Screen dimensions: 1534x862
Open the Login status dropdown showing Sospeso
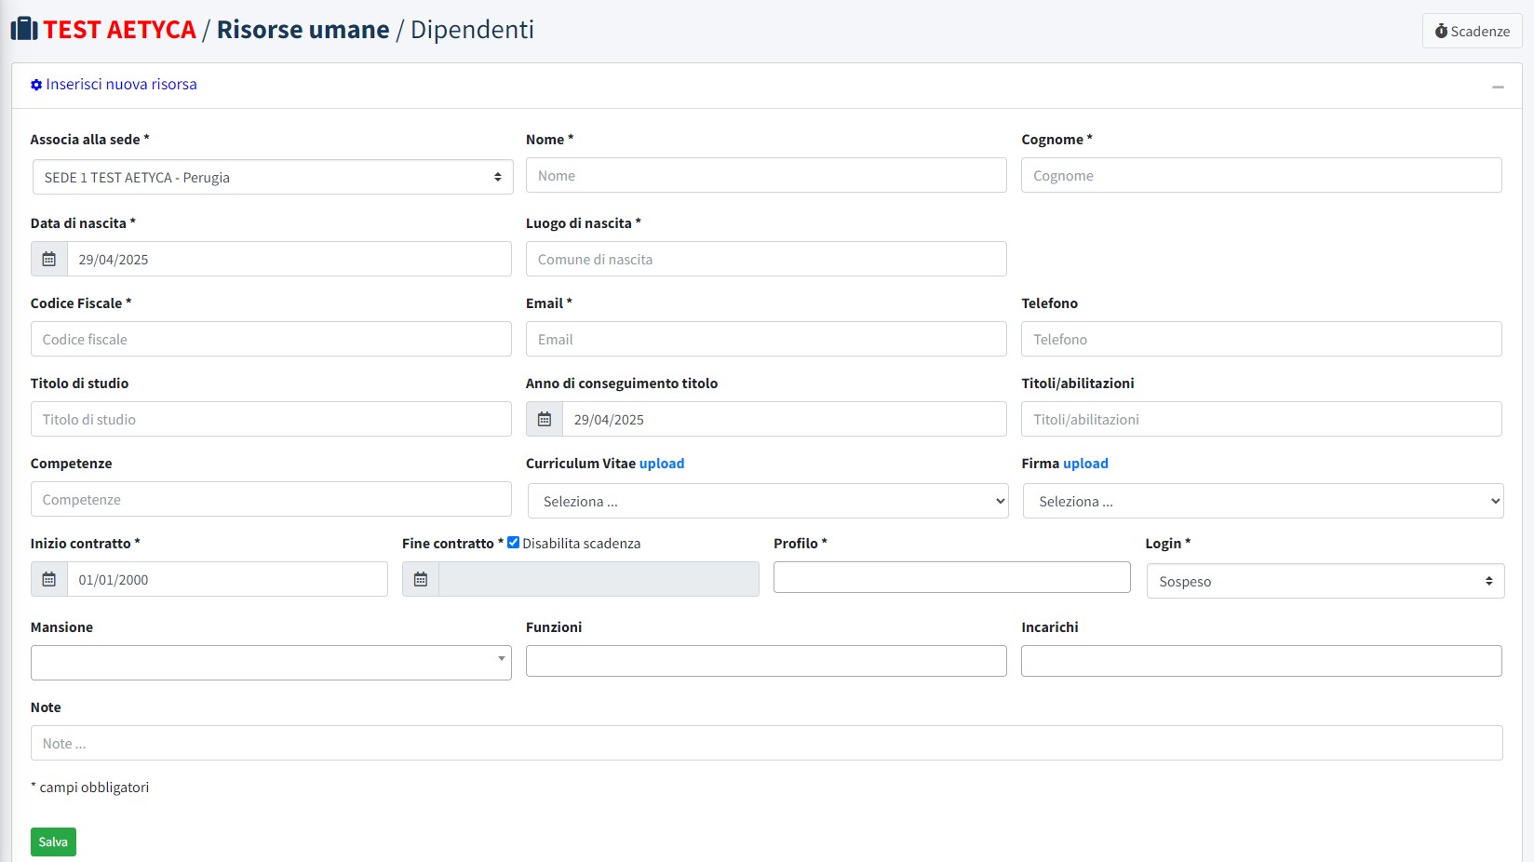tap(1325, 582)
